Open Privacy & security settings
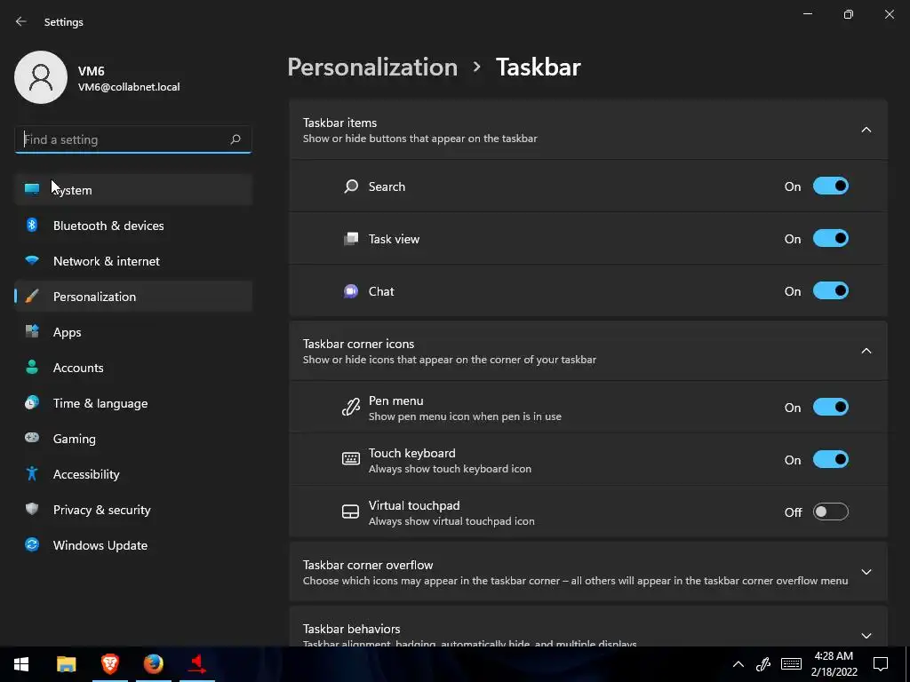Image resolution: width=910 pixels, height=682 pixels. 133,510
